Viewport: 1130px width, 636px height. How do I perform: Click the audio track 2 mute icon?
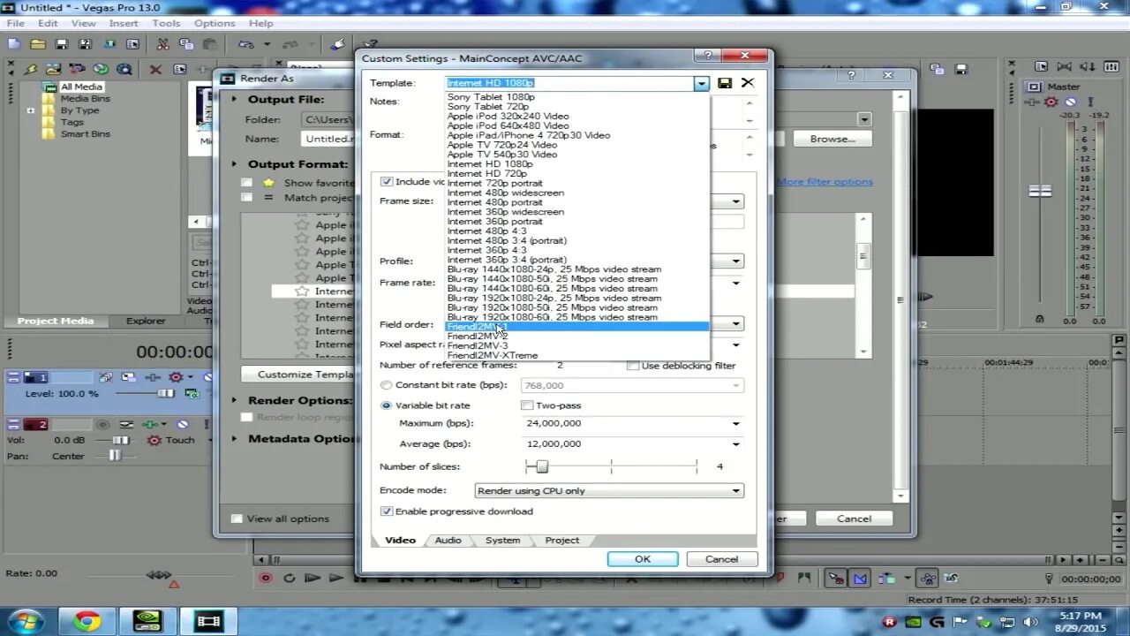click(x=182, y=425)
